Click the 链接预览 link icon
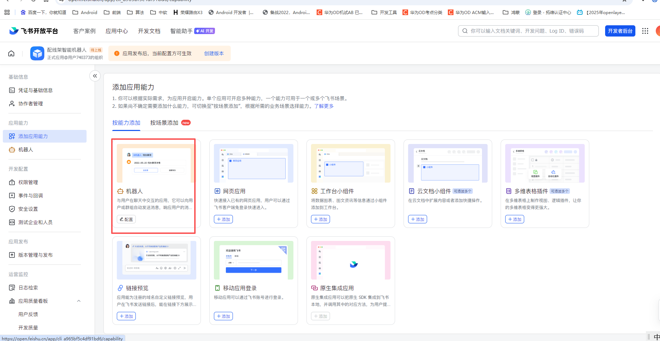The height and width of the screenshot is (341, 660). pos(120,288)
